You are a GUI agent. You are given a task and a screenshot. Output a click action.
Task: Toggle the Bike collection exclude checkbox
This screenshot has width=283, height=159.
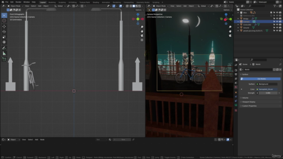point(271,13)
